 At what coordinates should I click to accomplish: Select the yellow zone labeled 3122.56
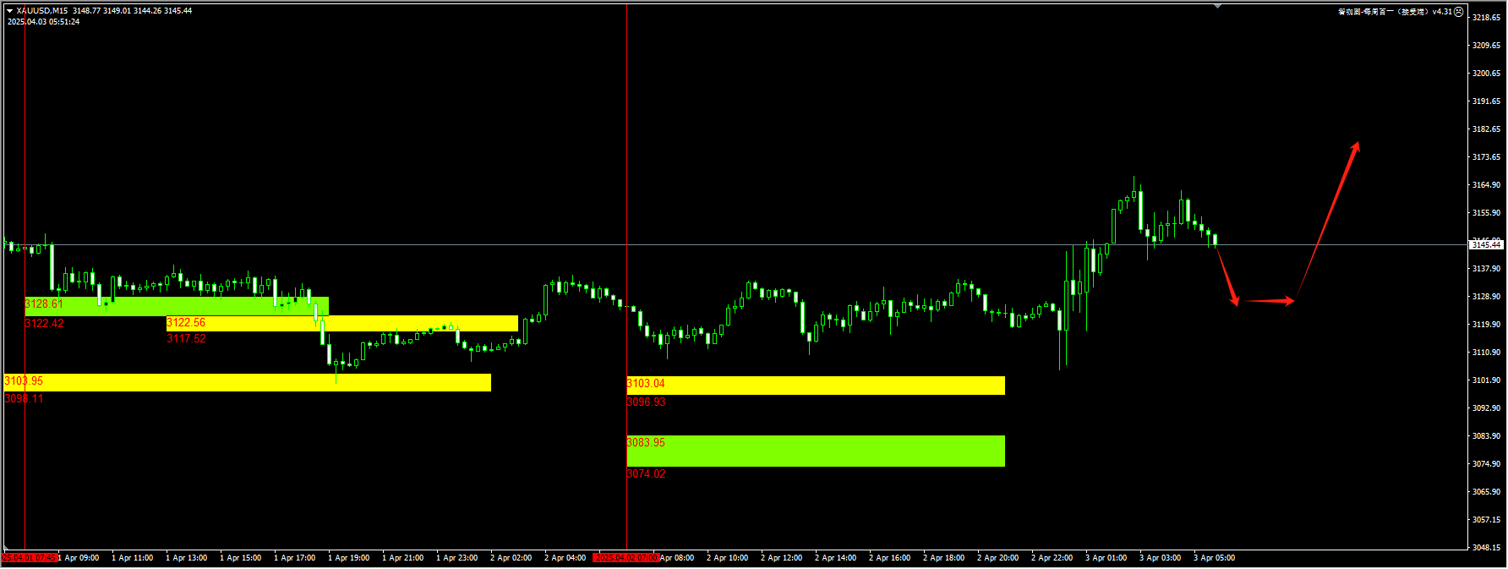pos(341,323)
